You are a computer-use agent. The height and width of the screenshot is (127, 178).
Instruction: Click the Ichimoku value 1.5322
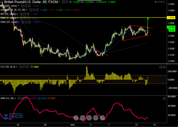coord(75,10)
